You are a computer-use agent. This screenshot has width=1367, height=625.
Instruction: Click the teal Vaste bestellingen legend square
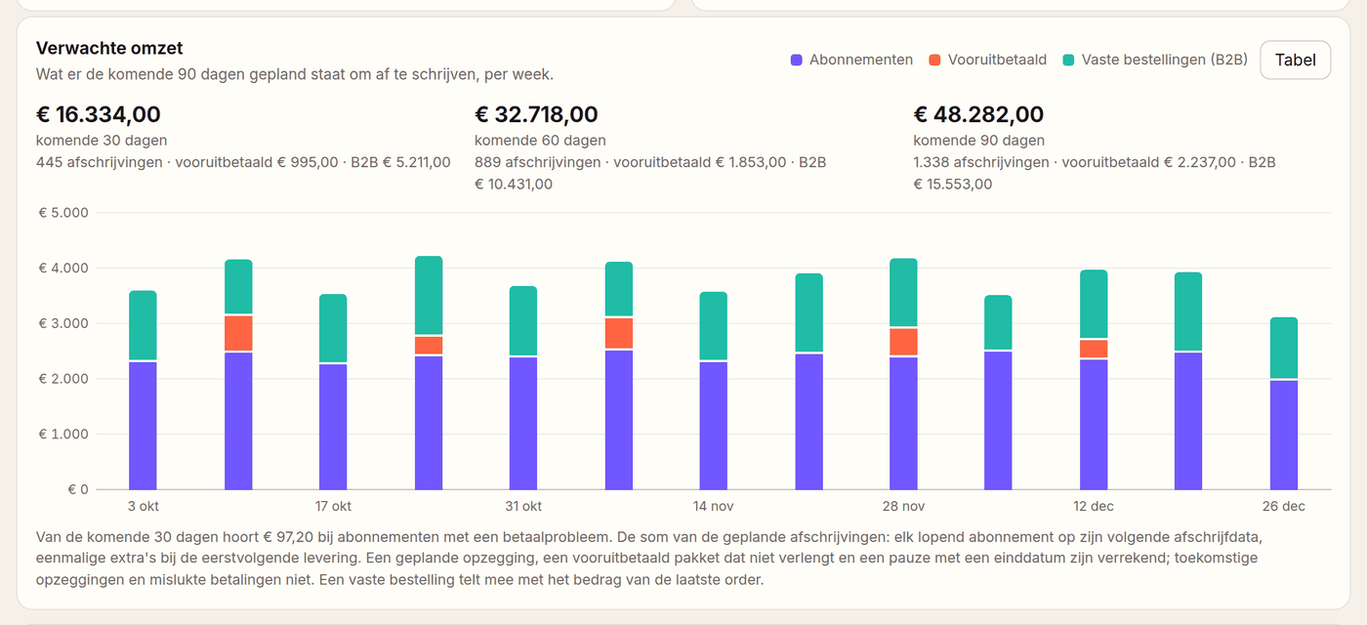pos(1068,61)
